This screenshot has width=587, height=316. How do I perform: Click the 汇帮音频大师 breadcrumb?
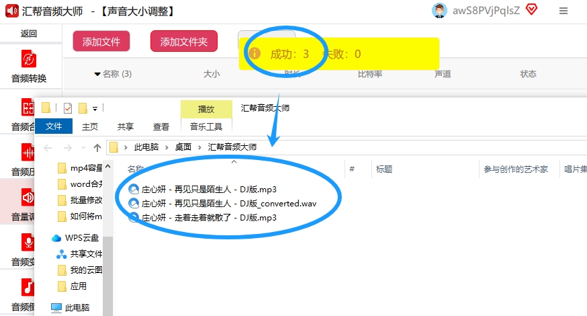pyautogui.click(x=232, y=147)
